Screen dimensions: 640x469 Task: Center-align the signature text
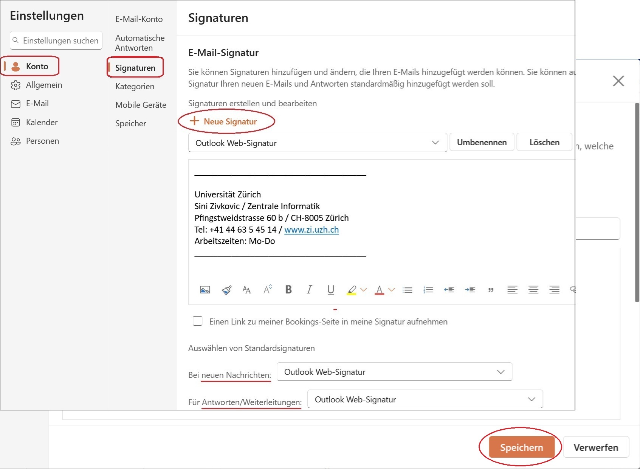tap(533, 290)
